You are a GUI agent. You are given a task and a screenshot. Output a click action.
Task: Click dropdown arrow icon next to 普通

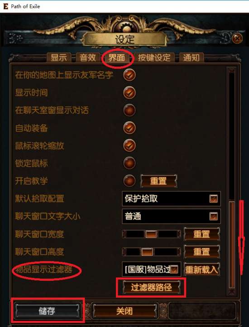coord(213,216)
